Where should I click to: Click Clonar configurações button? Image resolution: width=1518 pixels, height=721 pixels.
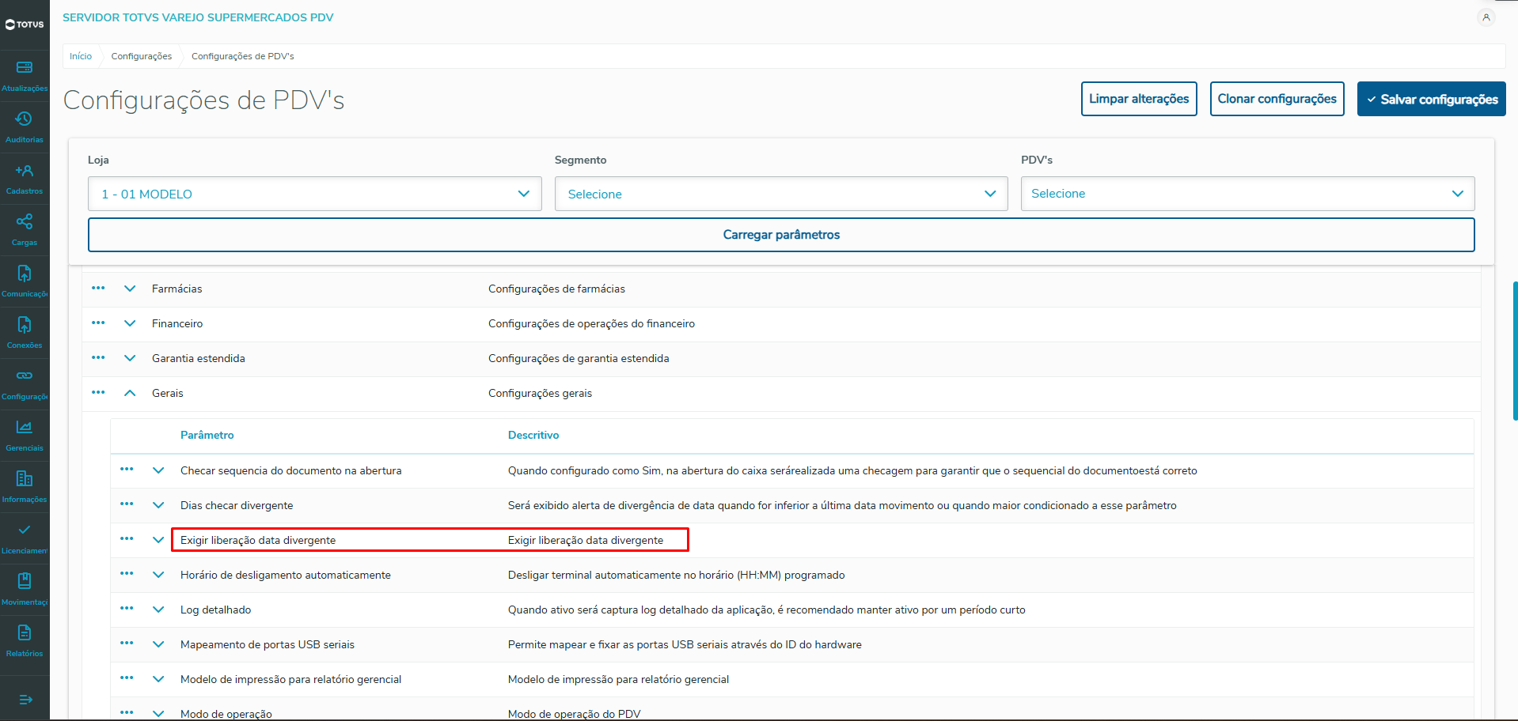(x=1277, y=99)
